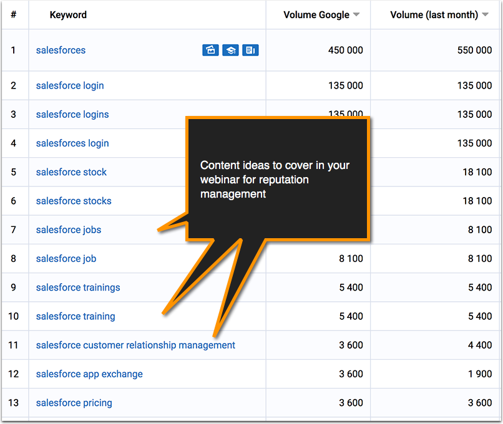This screenshot has width=503, height=424.
Task: Open the salesforces login keyword link
Action: pyautogui.click(x=72, y=143)
